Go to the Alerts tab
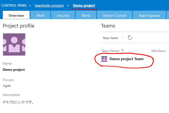 click(86, 15)
